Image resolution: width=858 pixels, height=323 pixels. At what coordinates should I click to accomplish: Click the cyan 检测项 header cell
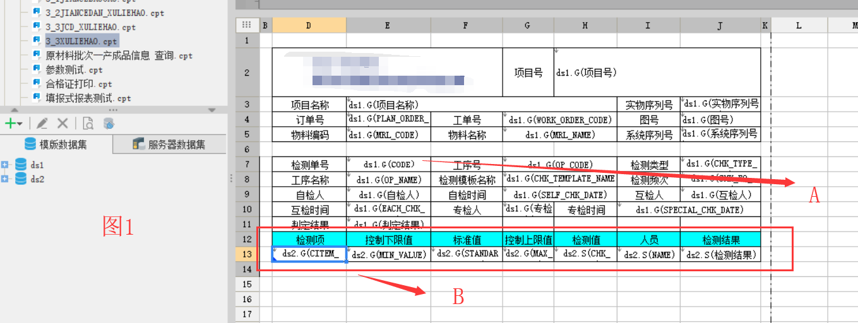pos(309,240)
